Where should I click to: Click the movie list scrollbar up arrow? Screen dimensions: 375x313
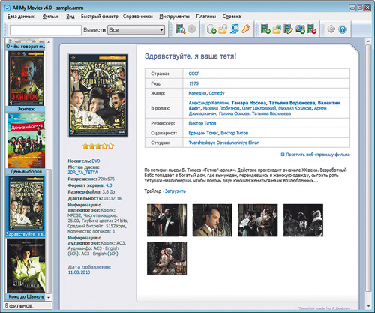coord(49,41)
